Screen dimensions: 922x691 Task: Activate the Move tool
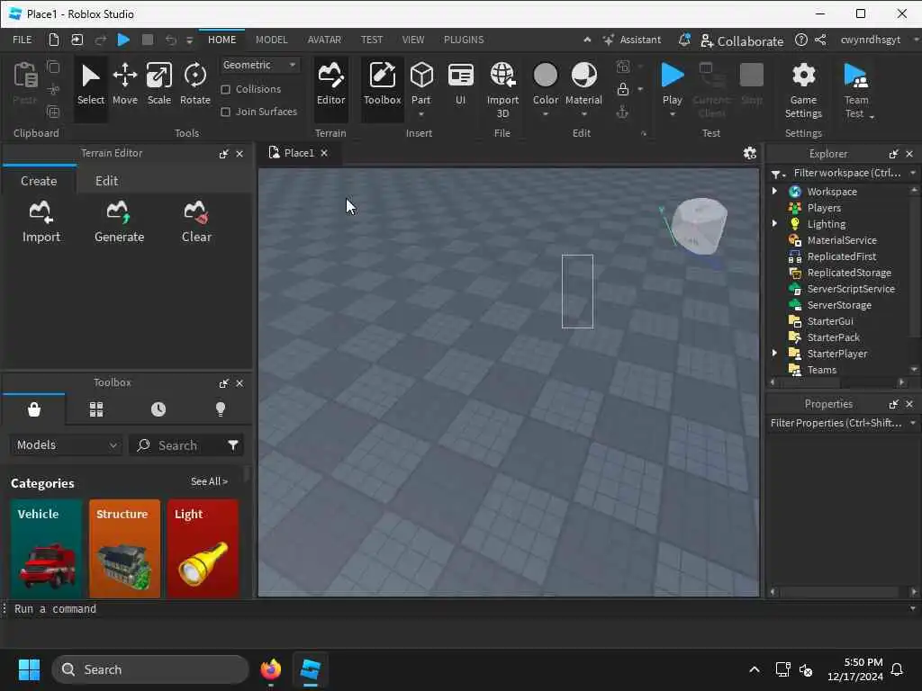tap(124, 85)
